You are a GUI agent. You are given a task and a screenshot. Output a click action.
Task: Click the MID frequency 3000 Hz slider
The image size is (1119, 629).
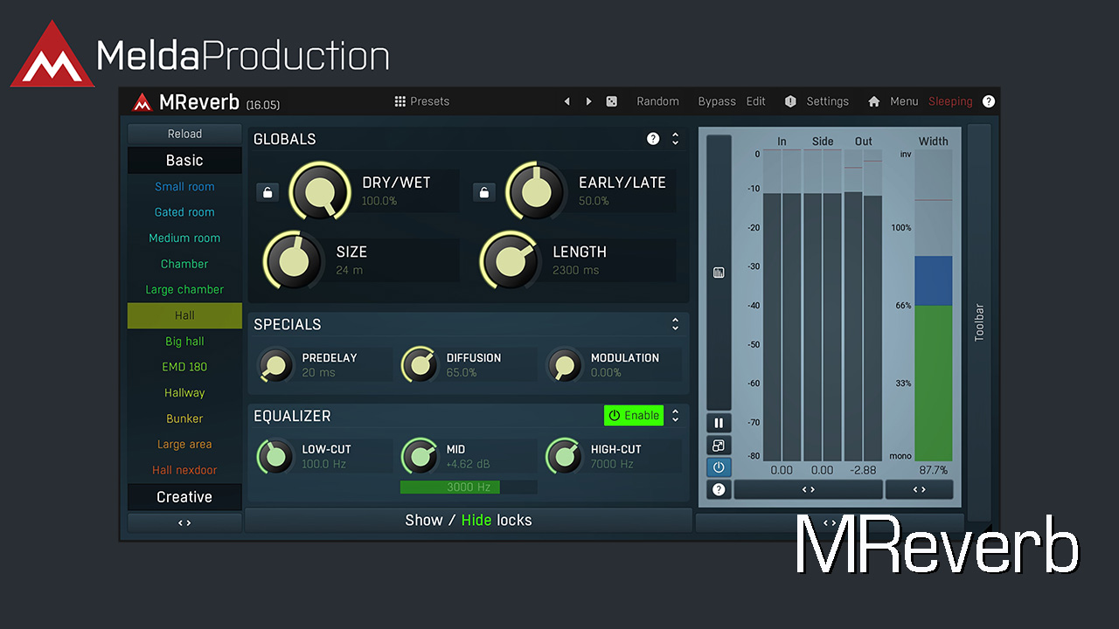point(468,487)
